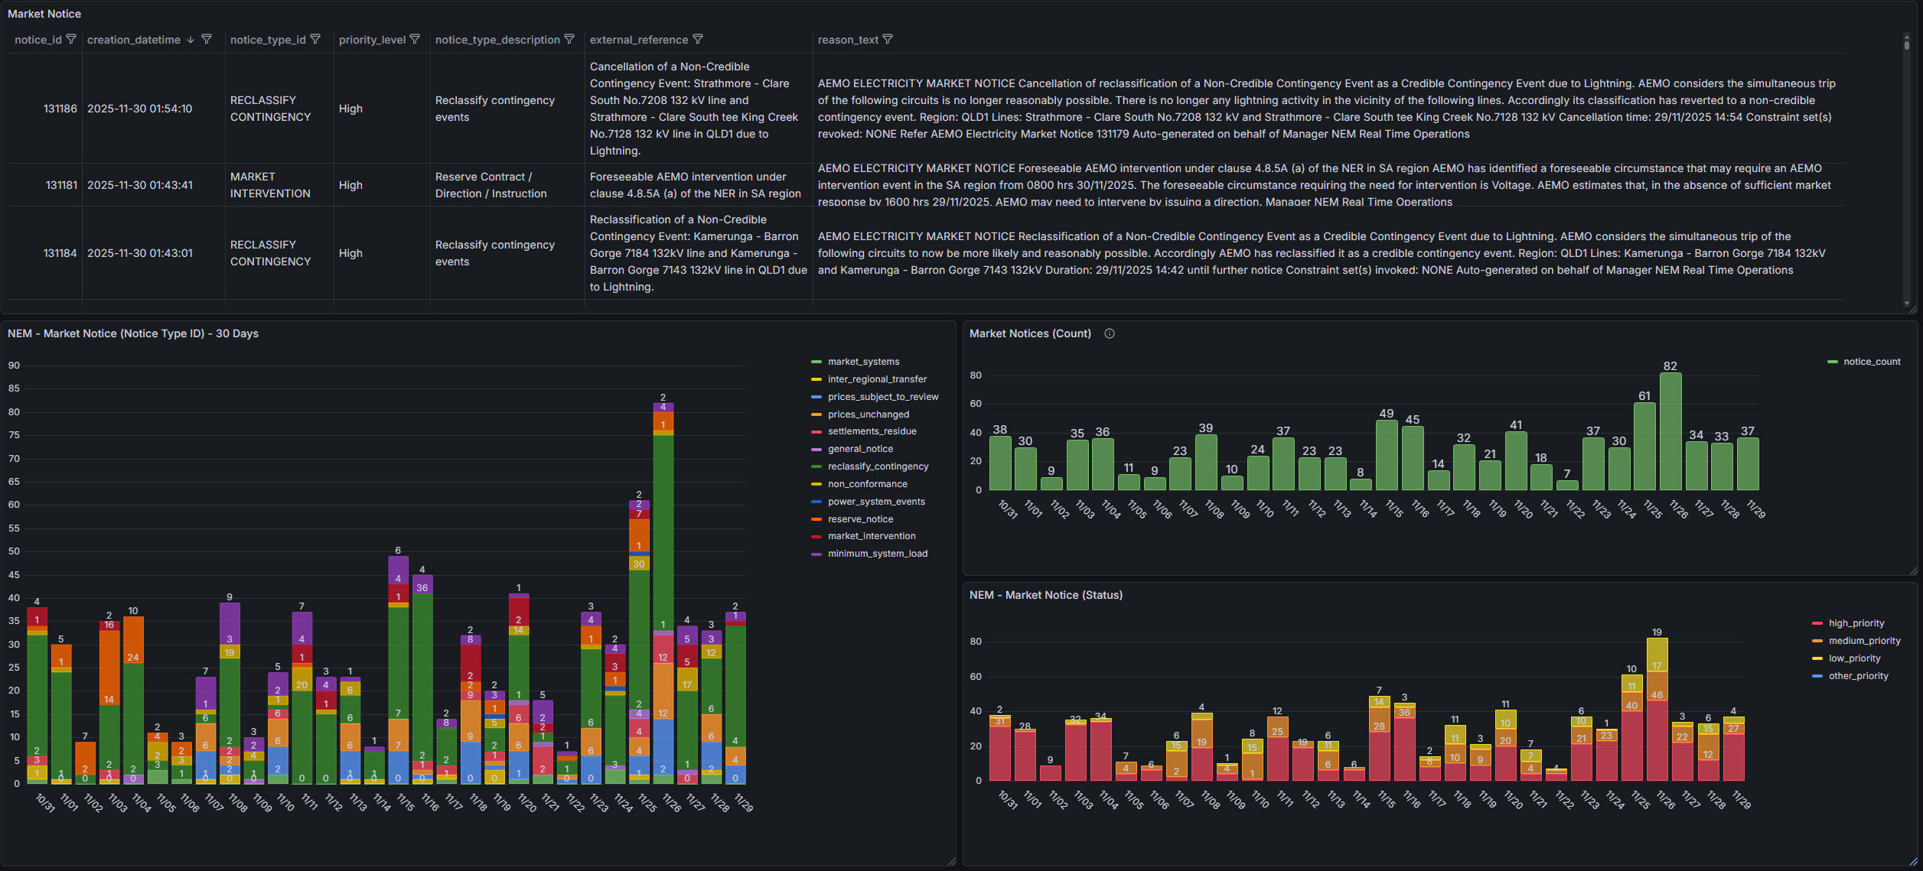Open notice_type_description filter icon
Viewport: 1923px width, 871px height.
[x=569, y=39]
